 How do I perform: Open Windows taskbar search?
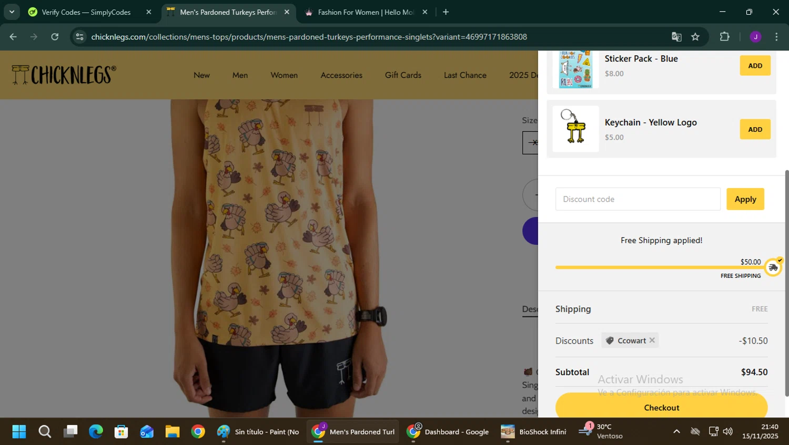[x=45, y=432]
